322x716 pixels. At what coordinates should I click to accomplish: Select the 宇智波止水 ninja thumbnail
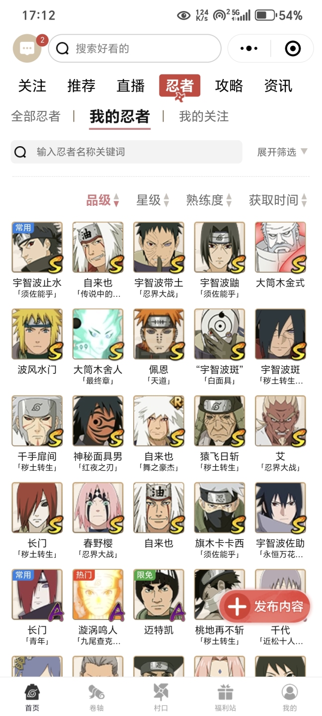coord(37,248)
